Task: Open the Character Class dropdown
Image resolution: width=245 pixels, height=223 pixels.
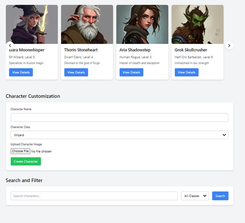Action: tap(119, 135)
